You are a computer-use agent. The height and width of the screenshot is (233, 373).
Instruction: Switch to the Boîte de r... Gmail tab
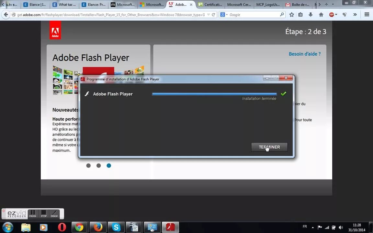point(298,5)
